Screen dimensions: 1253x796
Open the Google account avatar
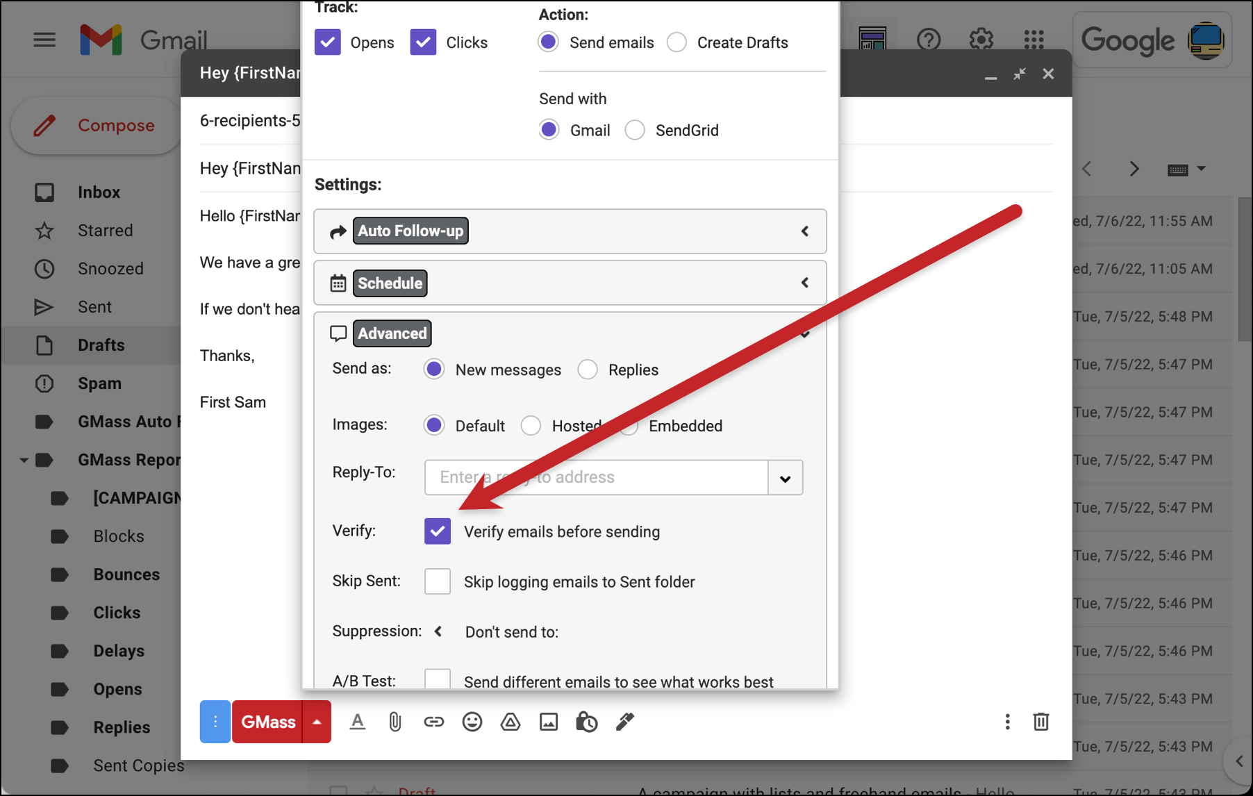[x=1206, y=40]
